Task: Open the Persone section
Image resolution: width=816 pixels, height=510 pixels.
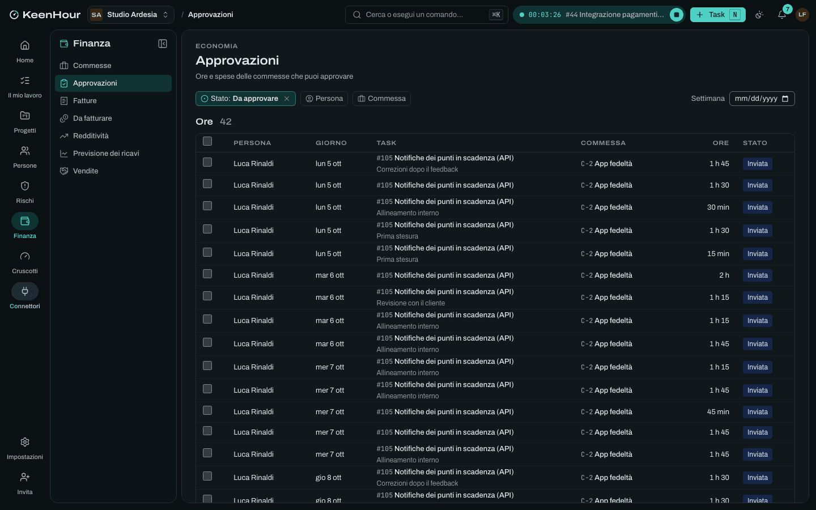Action: (25, 156)
